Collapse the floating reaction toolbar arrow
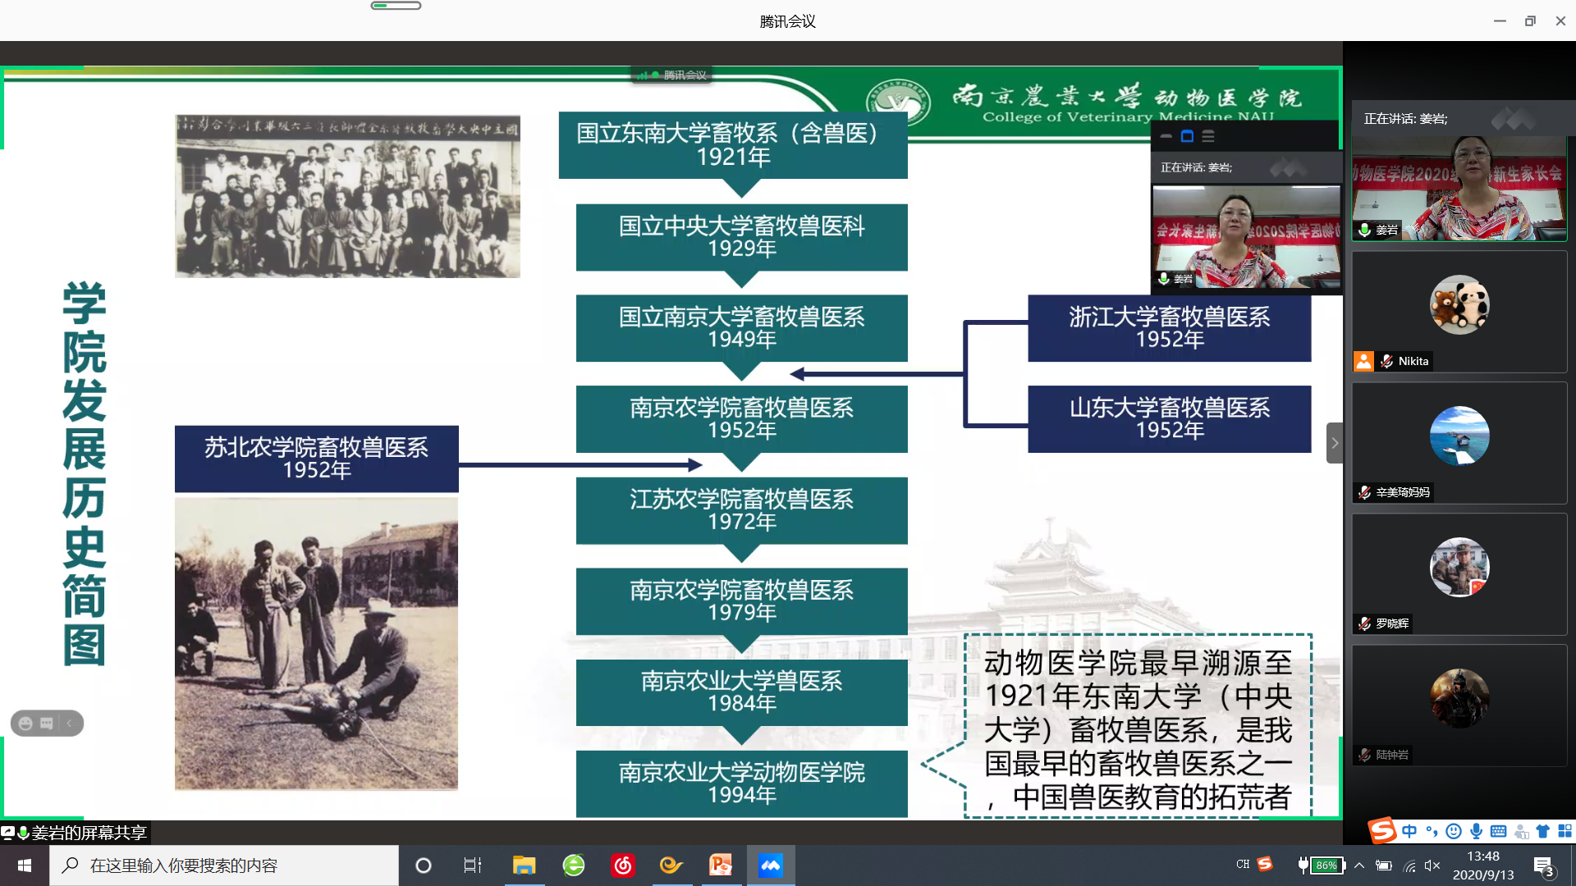1576x886 pixels. click(70, 723)
